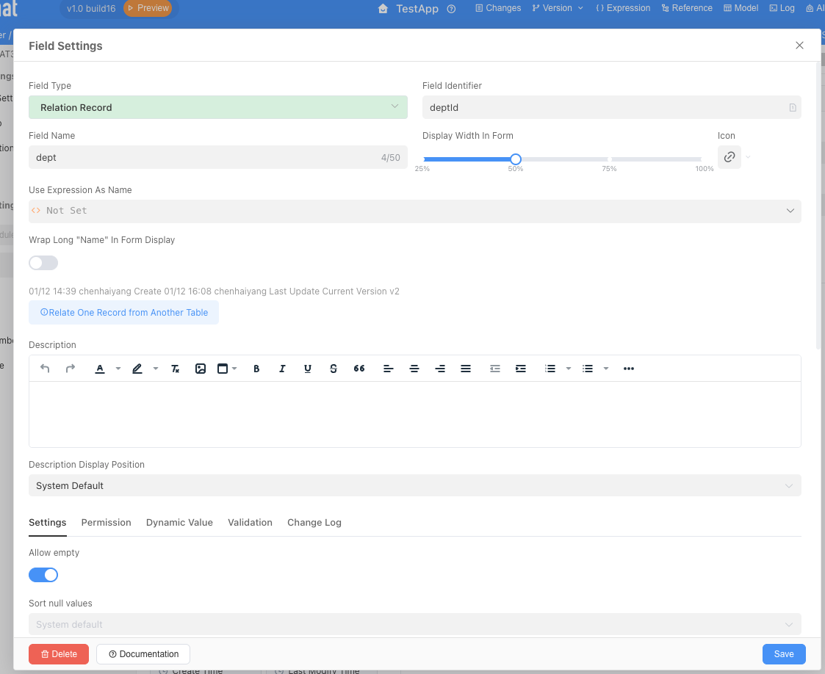Click the undo icon in Description editor
Screen dimensions: 825x674
tap(45, 369)
